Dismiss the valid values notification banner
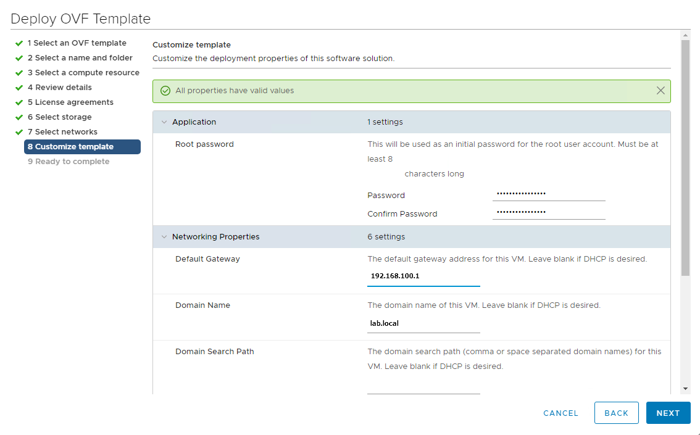 click(660, 91)
